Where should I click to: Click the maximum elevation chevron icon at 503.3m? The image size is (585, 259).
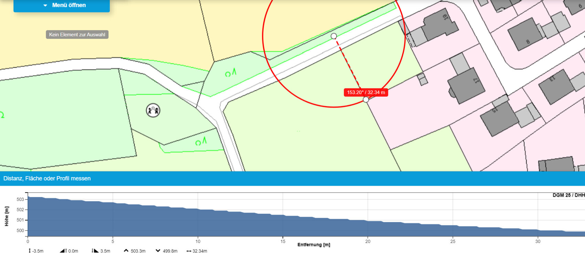pos(126,251)
